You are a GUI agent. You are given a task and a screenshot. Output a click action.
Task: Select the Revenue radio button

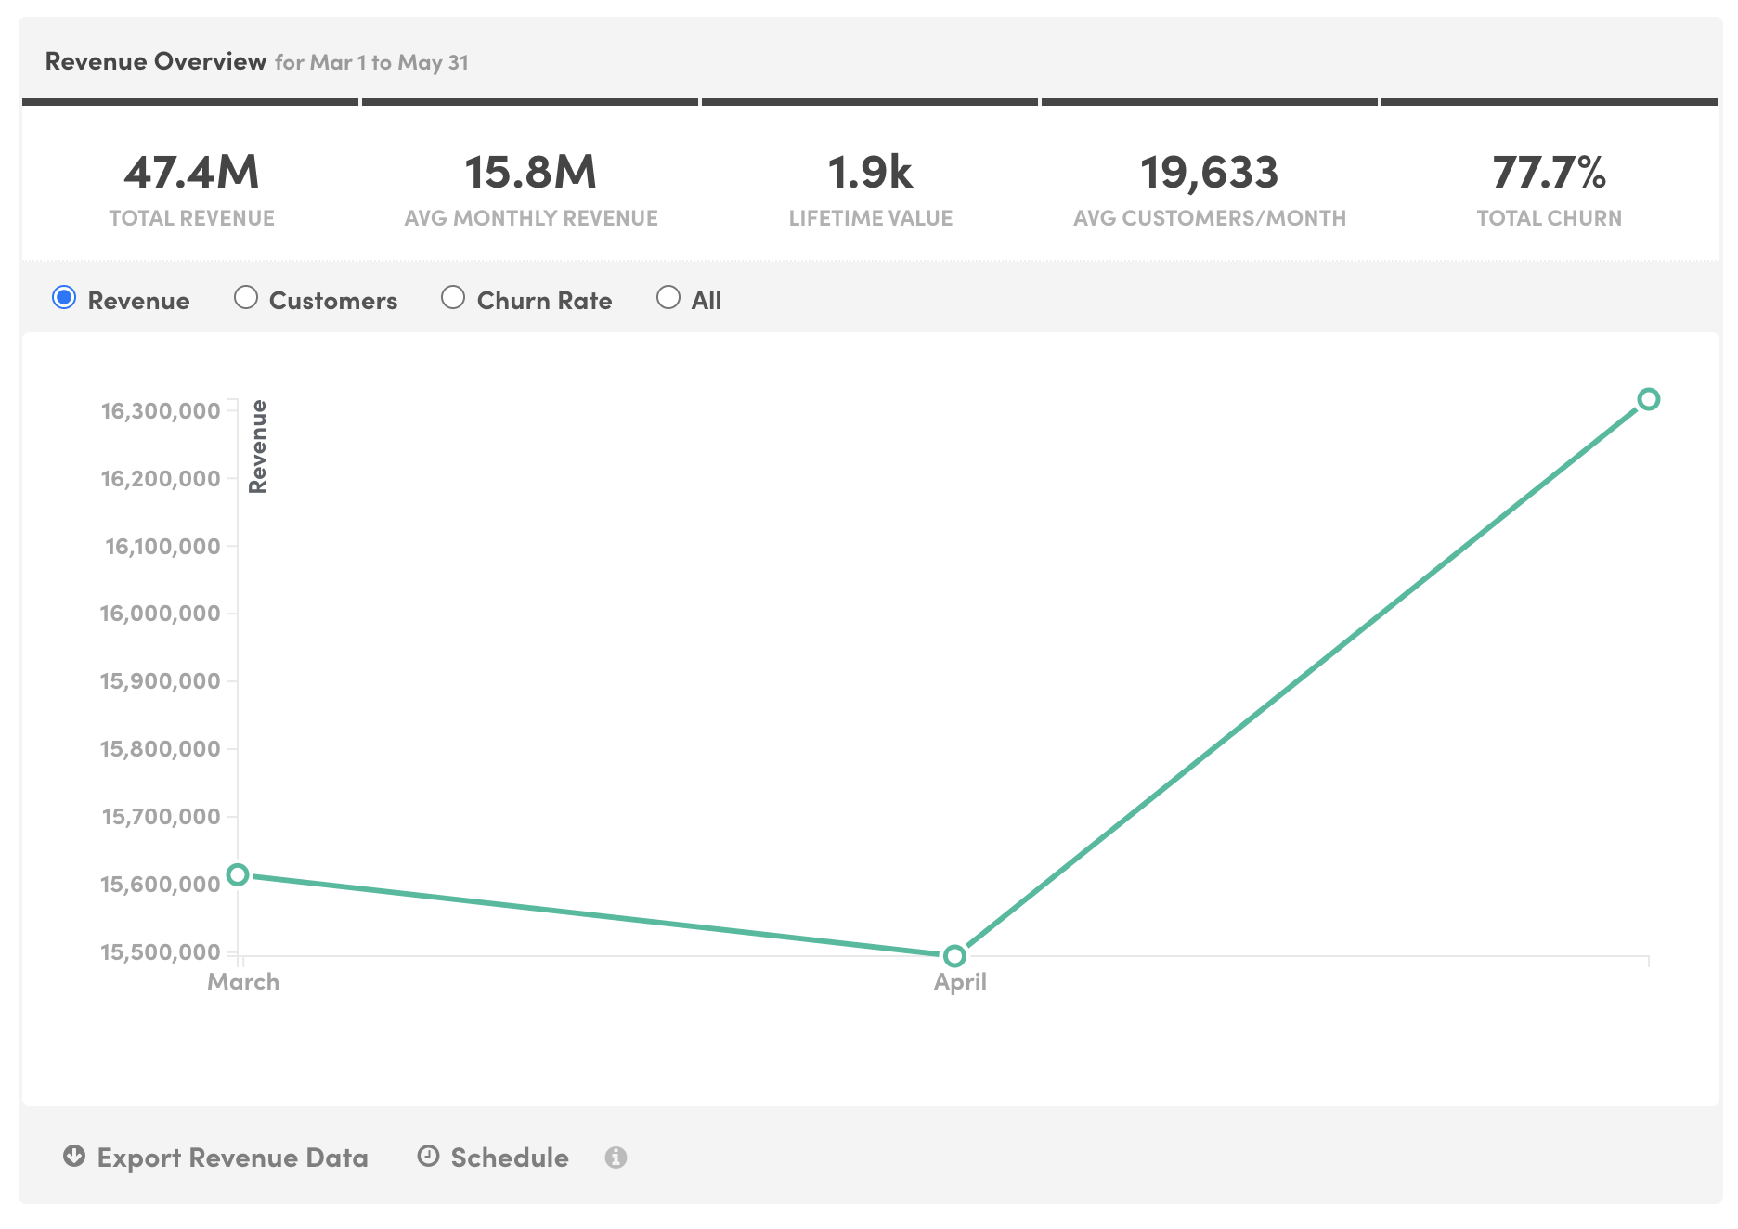click(x=64, y=297)
